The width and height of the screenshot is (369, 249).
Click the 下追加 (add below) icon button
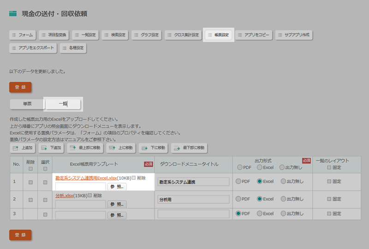click(51, 148)
